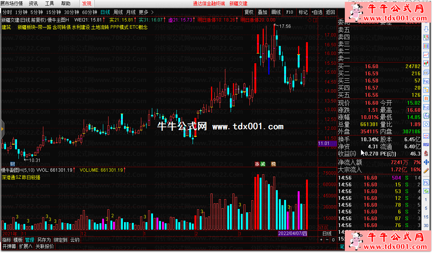Open the f(x) formula manager icon
Image resolution: width=433 pixels, height=253 pixels.
tap(426, 116)
